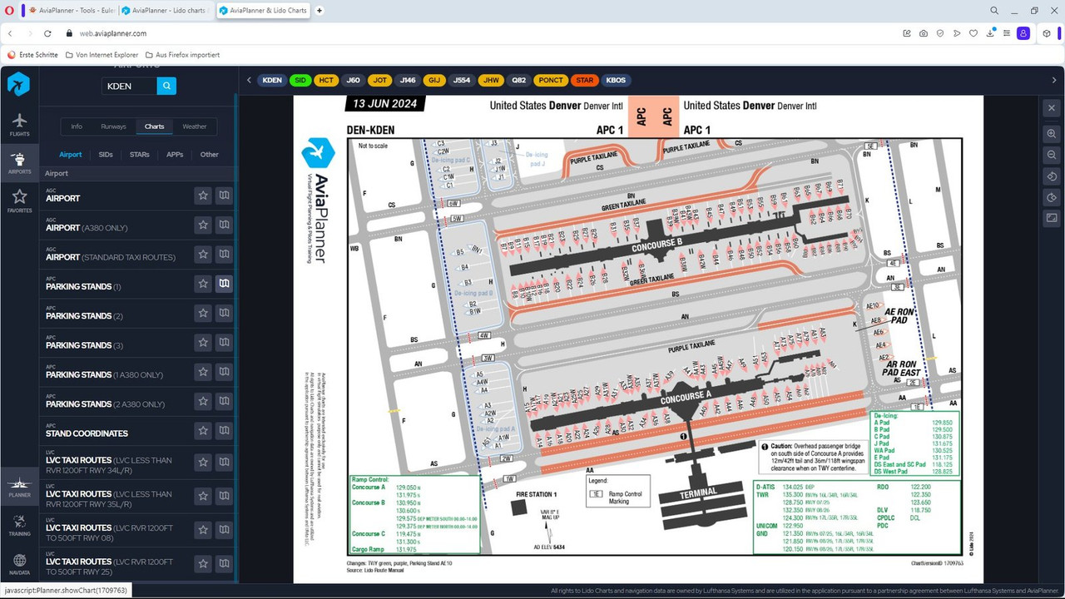The image size is (1065, 599).
Task: Select the JOT waypoint chip
Action: coord(380,81)
